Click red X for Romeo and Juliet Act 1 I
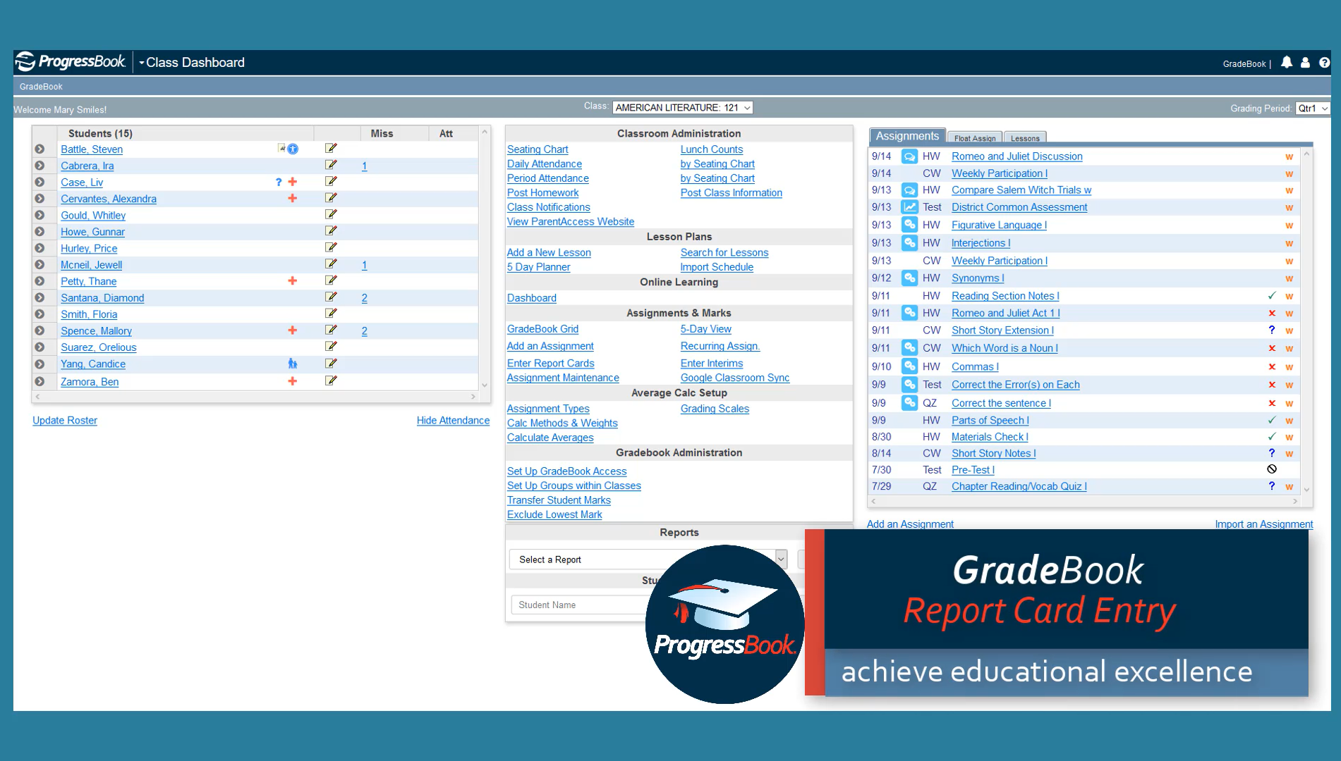This screenshot has width=1341, height=761. click(1272, 313)
